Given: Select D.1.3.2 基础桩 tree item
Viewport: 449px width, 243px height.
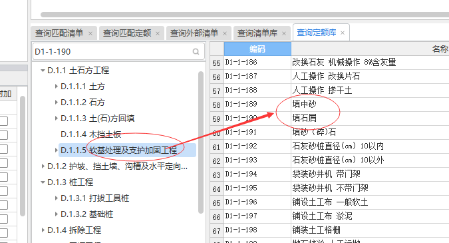Looking at the screenshot, I should pos(86,214).
